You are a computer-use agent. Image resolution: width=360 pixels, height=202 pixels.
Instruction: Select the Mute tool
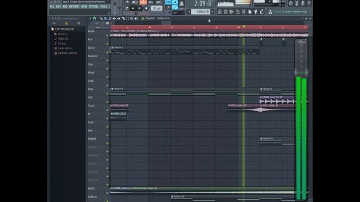coord(114,19)
